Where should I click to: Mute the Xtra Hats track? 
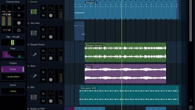coord(43,37)
